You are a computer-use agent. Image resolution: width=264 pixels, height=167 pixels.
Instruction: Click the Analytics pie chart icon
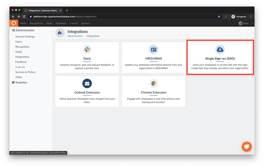(13, 83)
